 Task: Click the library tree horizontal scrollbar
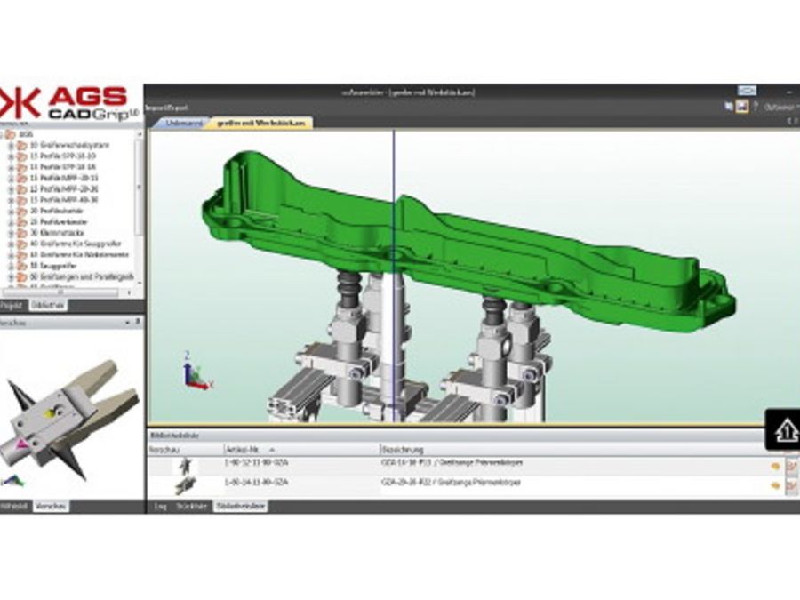pyautogui.click(x=60, y=292)
